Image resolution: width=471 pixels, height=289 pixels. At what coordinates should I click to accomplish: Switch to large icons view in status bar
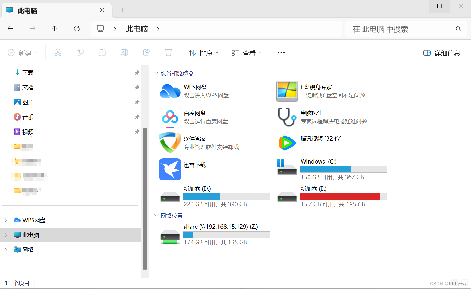tap(465, 282)
